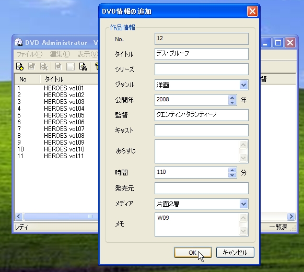
Task: Click the Delete DVD toolbar icon
Action: pos(44,67)
